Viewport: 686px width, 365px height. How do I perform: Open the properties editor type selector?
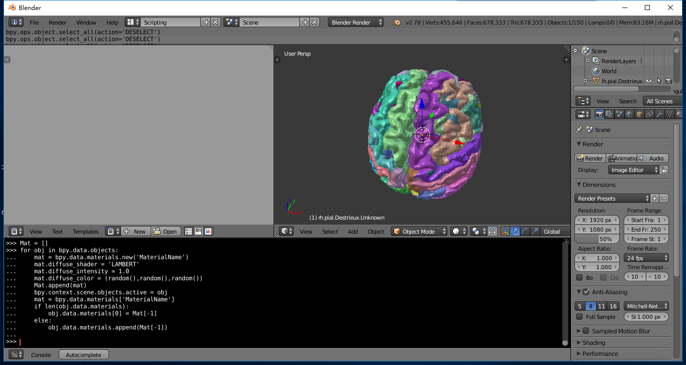pyautogui.click(x=584, y=114)
